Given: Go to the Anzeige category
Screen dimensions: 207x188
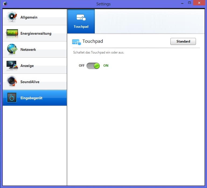Looking at the screenshot, I should pos(35,66).
